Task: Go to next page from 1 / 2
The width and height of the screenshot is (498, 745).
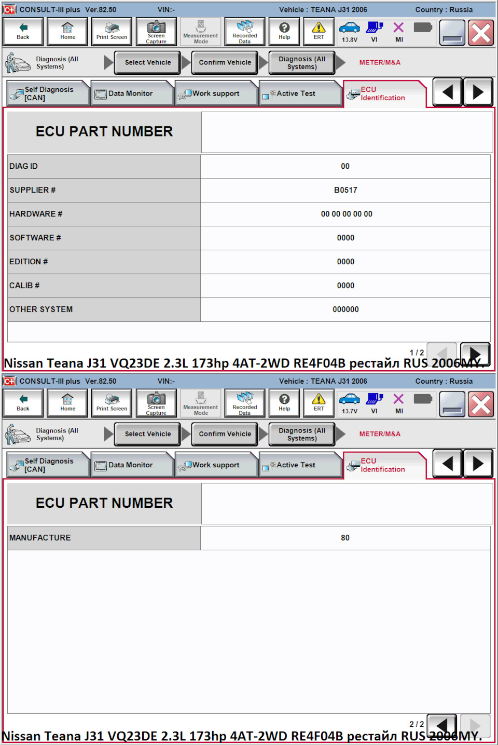Action: pyautogui.click(x=475, y=354)
